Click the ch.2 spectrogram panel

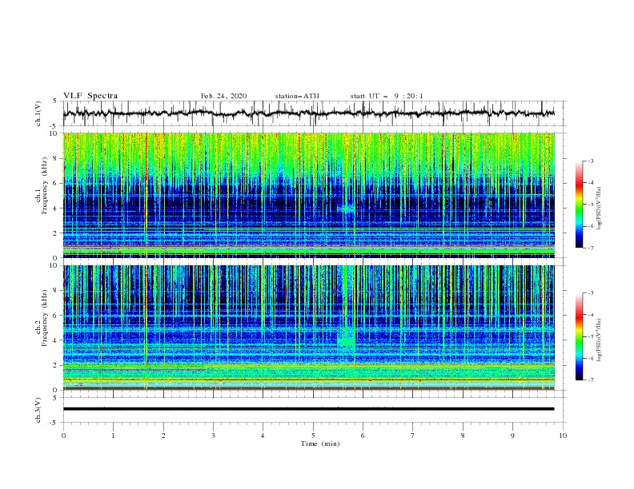tap(308, 328)
